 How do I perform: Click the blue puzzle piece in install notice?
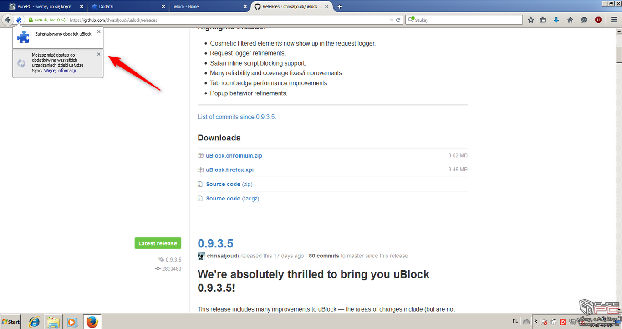pos(23,37)
